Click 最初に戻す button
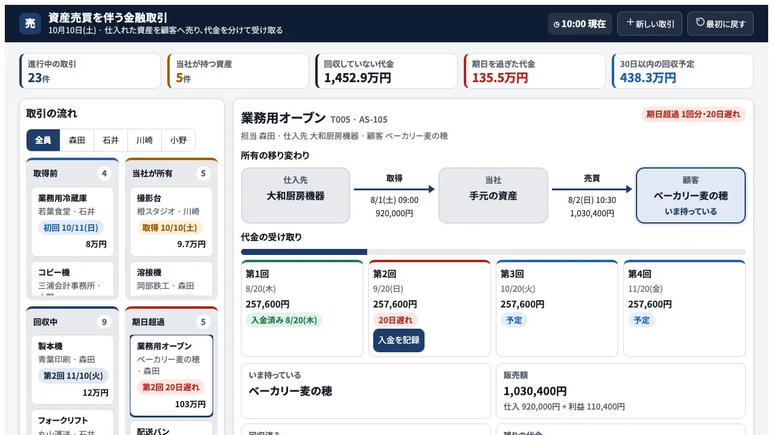773x435 pixels. coord(720,24)
